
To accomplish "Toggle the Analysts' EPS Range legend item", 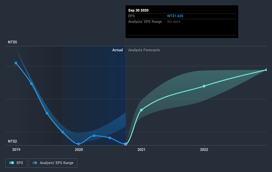I will (53, 163).
